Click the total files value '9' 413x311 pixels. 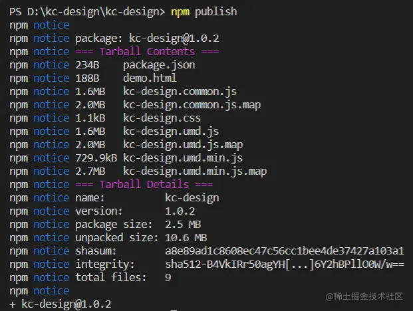coord(168,278)
